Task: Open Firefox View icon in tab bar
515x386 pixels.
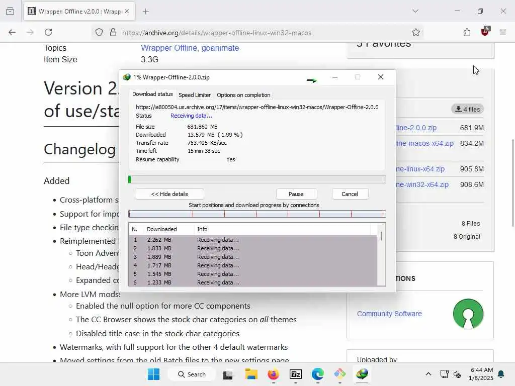Action: (10, 11)
